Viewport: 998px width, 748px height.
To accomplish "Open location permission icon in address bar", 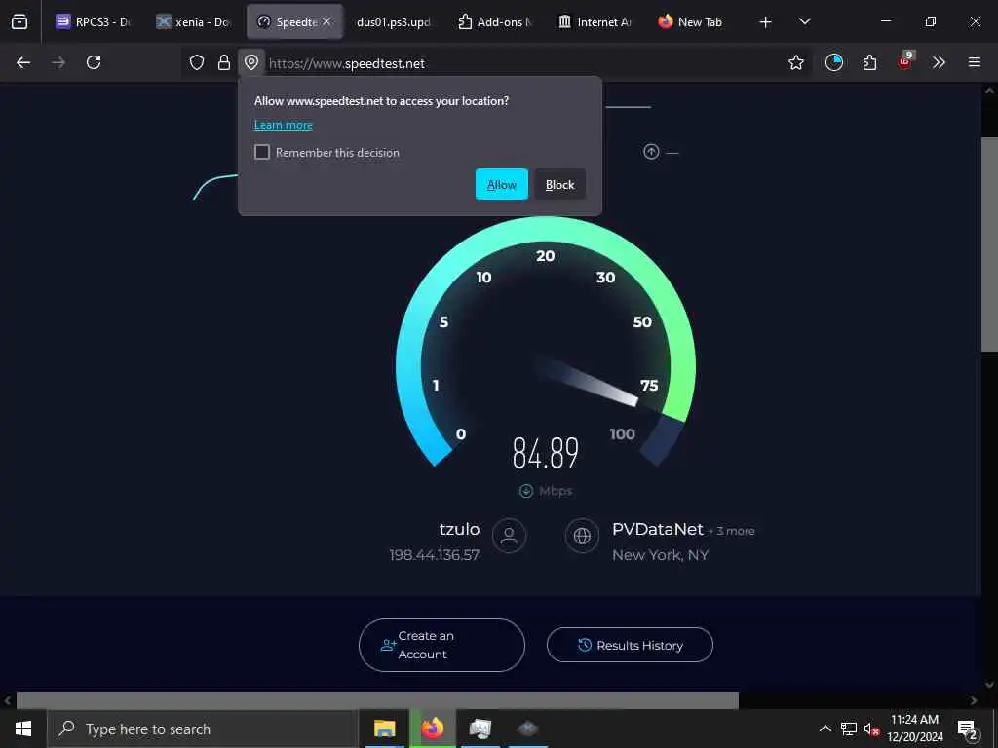I will click(251, 62).
